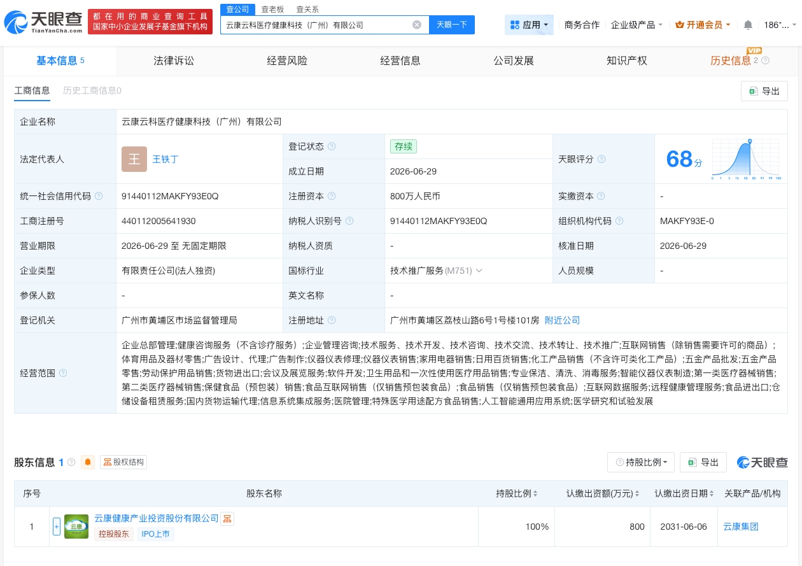
Task: Switch to 法律诉讼 tab
Action: coord(174,60)
